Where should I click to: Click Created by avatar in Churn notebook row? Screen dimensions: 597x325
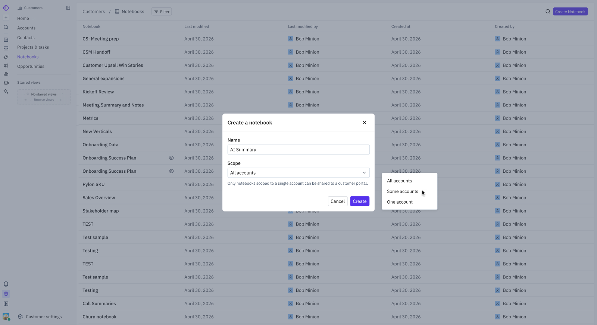point(497,317)
